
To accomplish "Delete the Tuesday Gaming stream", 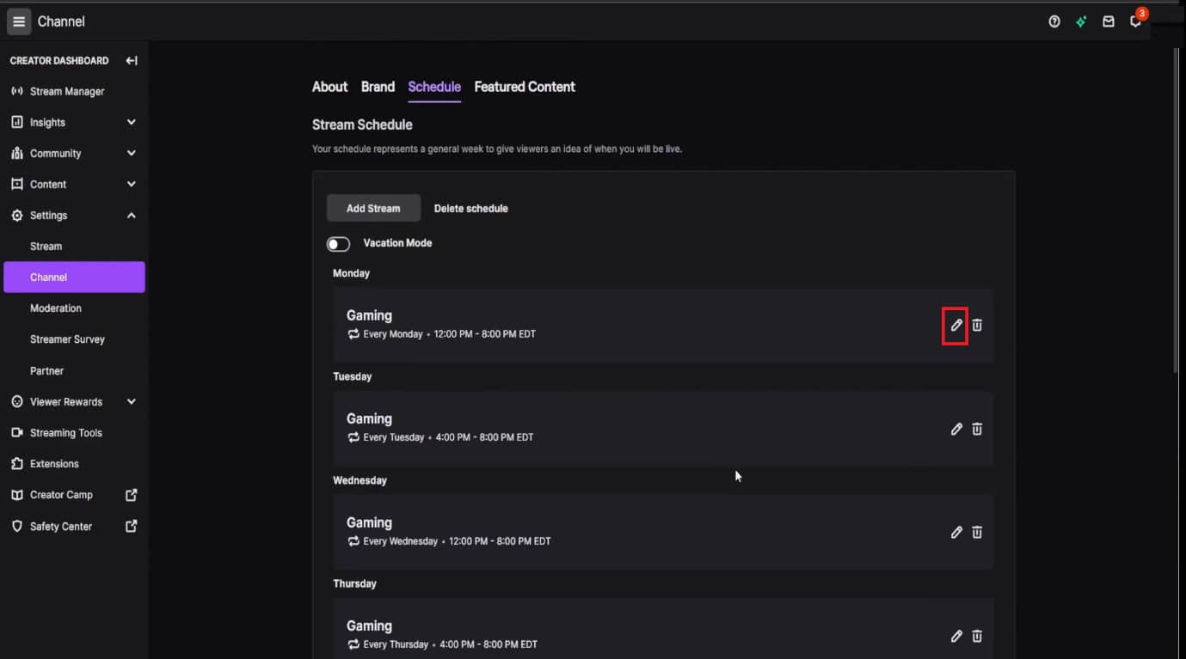I will tap(977, 429).
